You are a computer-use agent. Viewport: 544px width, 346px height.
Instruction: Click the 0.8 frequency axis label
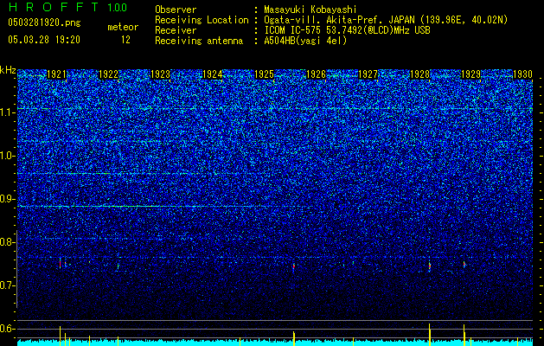coord(7,242)
